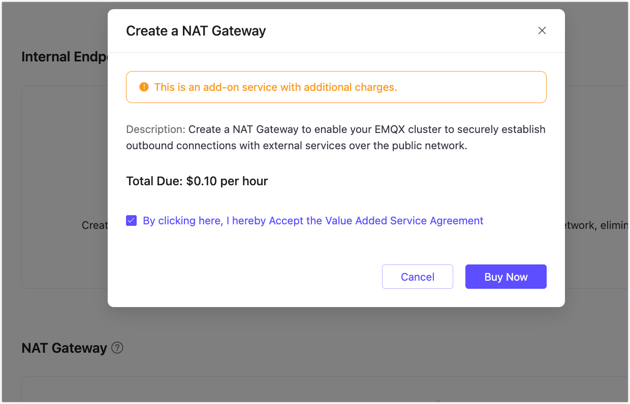Click the partially hidden Internal Endpoint heading
Screen dimensions: 630x404
[x=64, y=57]
